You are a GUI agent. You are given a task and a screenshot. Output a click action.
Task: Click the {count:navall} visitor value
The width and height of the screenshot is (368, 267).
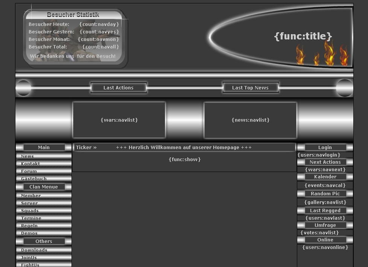click(101, 47)
